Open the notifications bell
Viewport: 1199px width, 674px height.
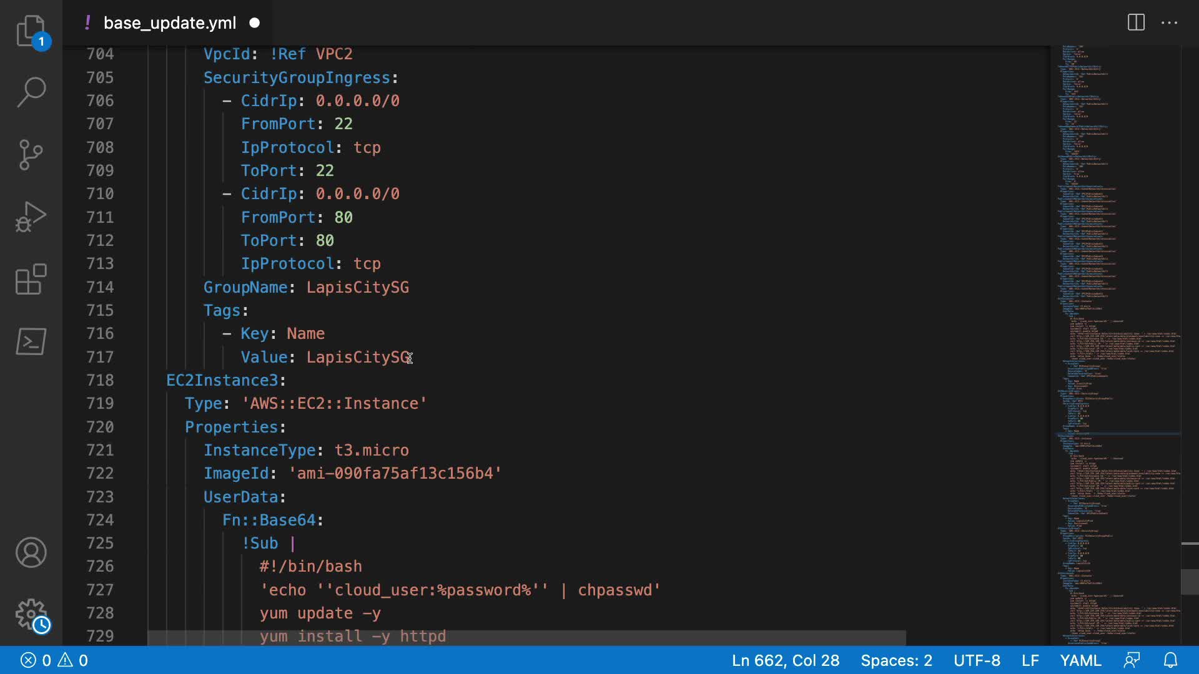tap(1170, 660)
